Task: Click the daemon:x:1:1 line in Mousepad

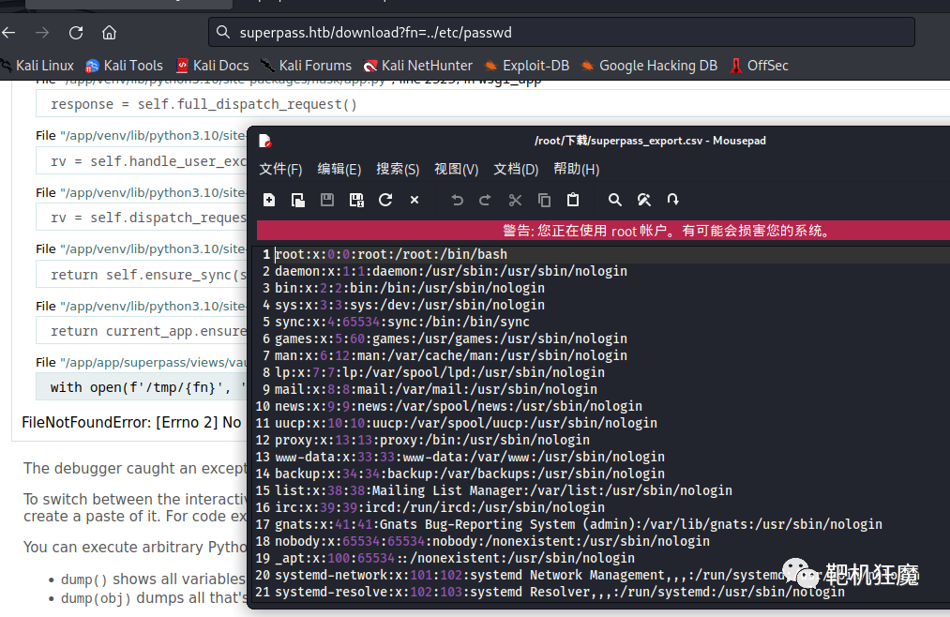Action: (x=451, y=271)
